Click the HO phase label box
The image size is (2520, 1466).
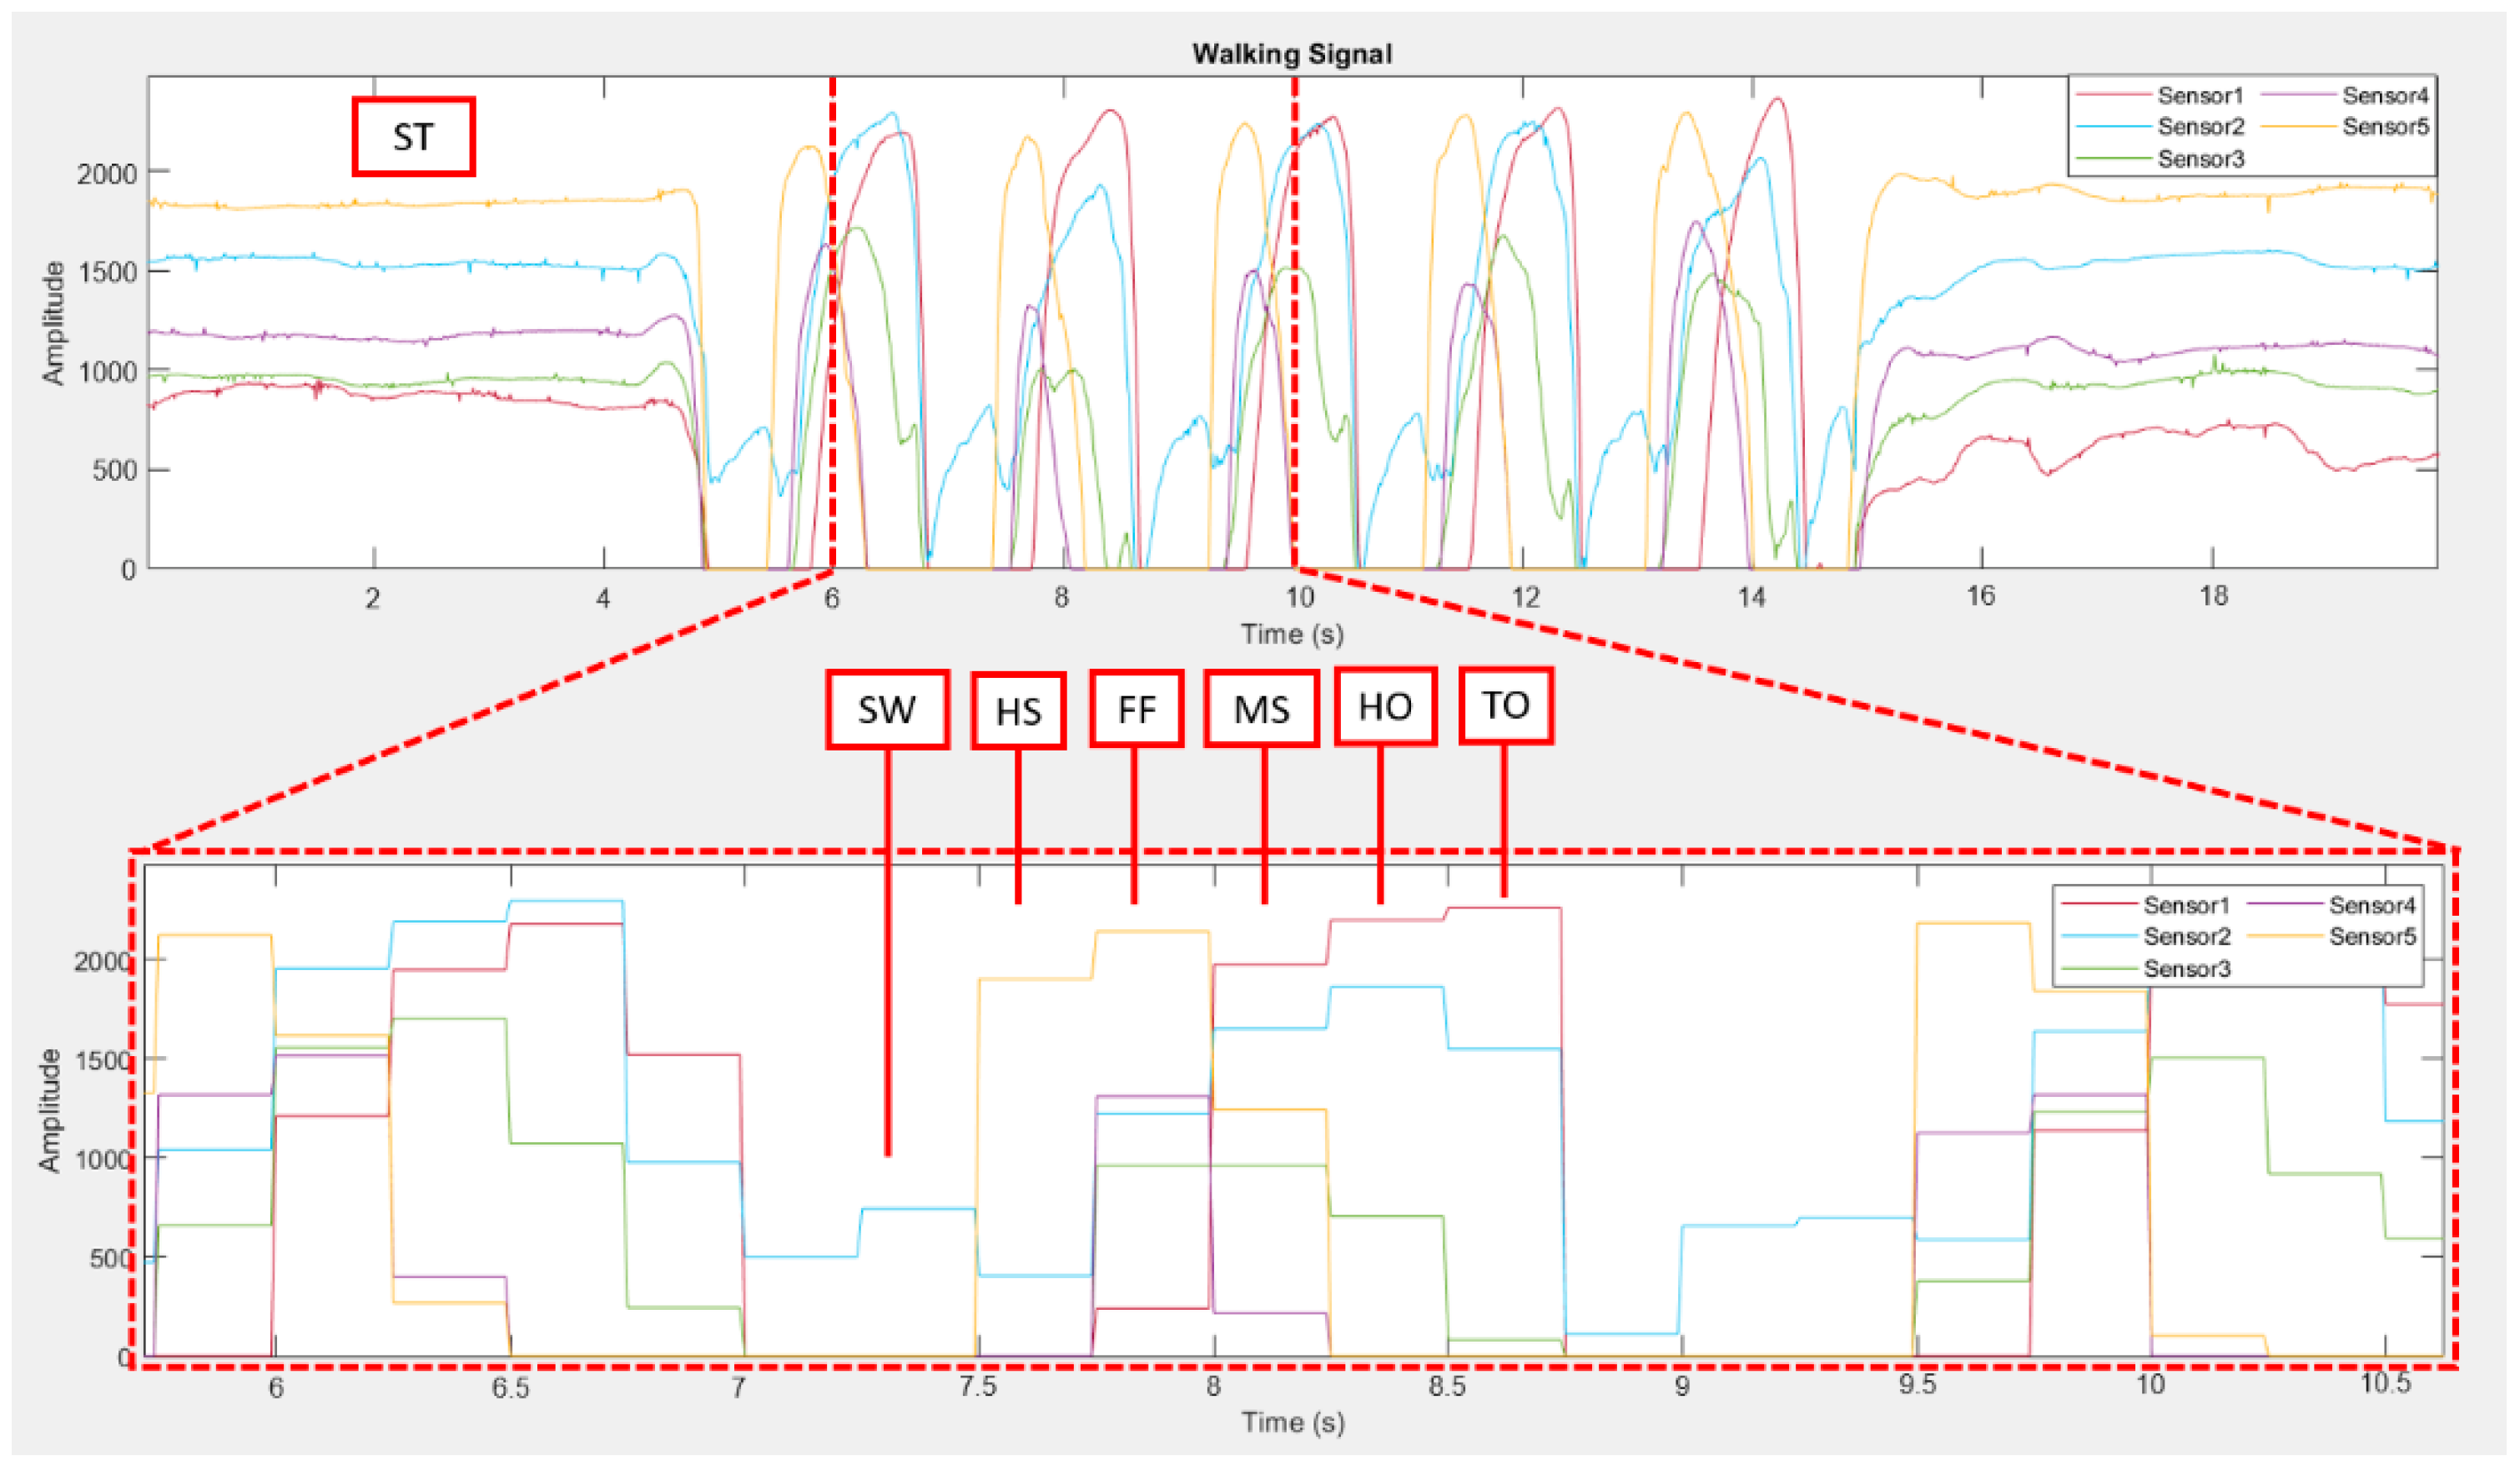[x=1385, y=706]
